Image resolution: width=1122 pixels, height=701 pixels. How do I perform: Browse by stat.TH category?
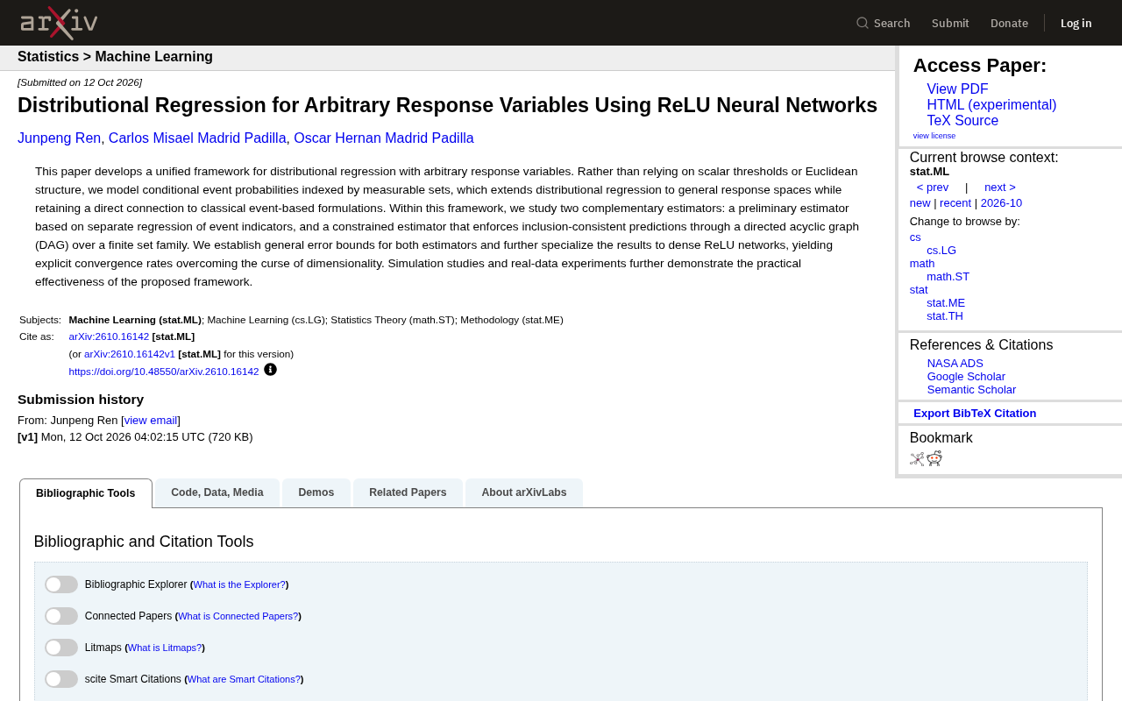[945, 316]
